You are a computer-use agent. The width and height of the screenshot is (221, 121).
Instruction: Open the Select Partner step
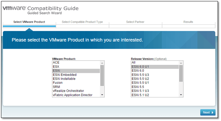tap(135, 22)
